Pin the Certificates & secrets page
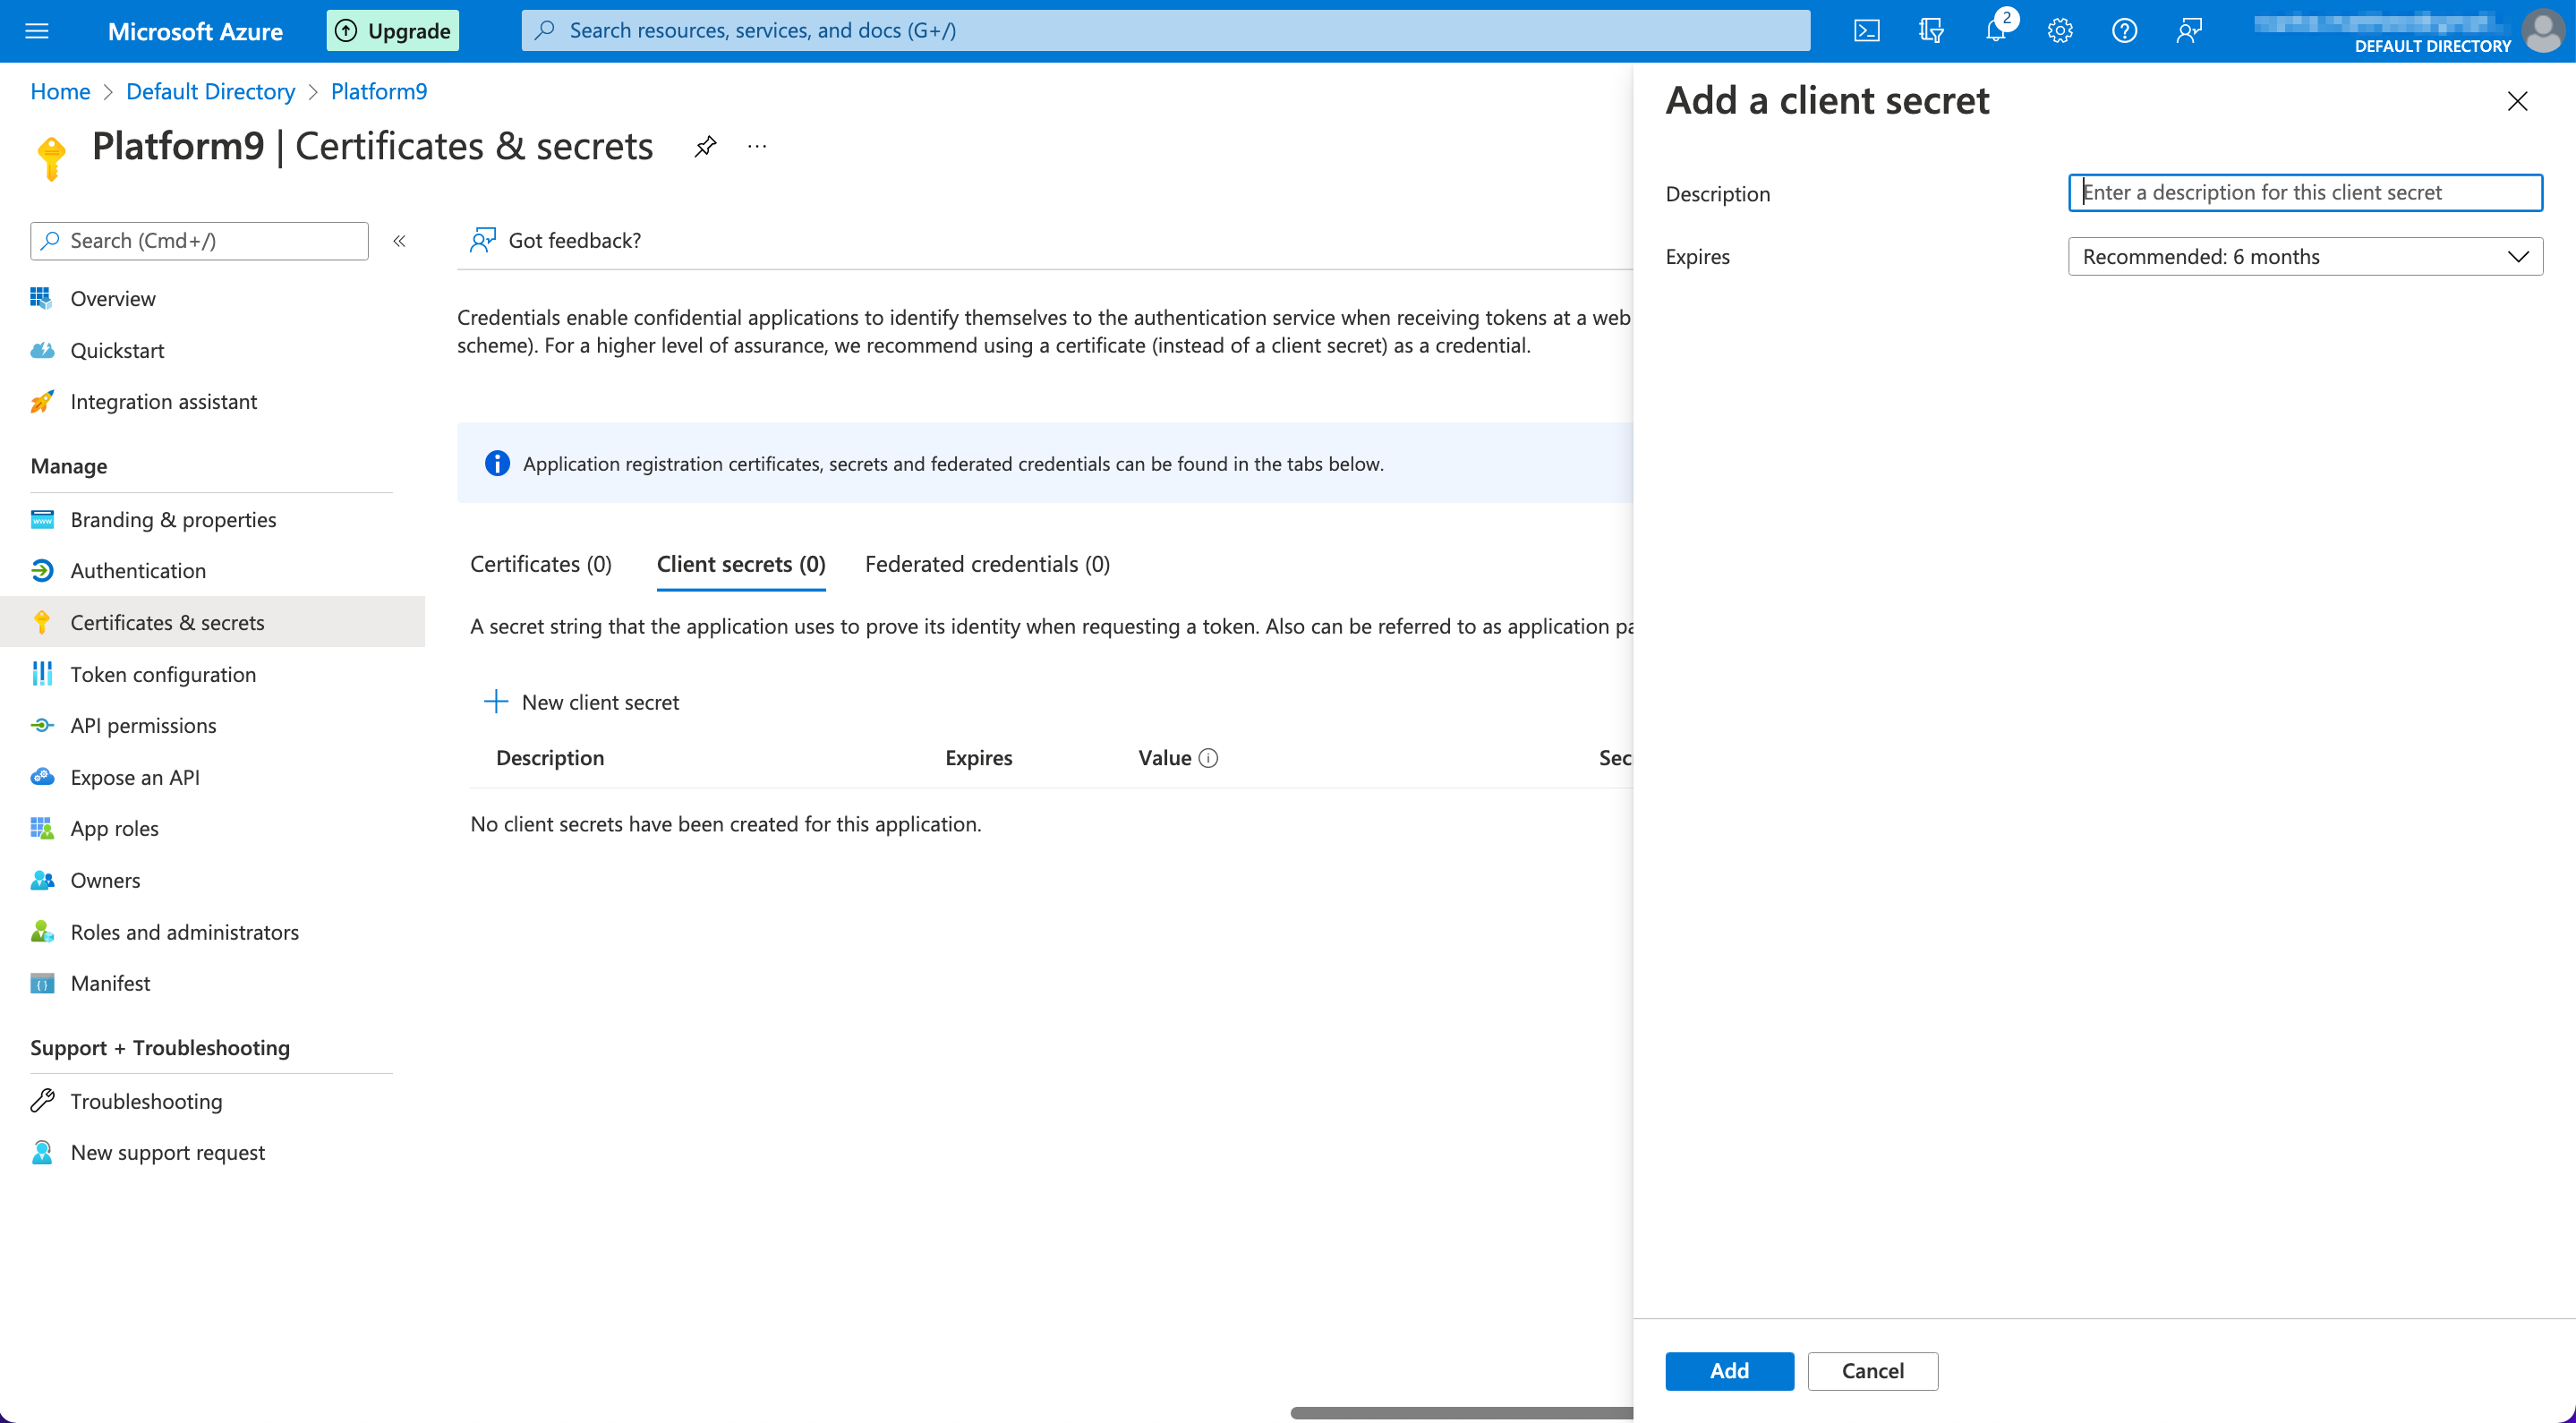The height and width of the screenshot is (1423, 2576). (705, 147)
